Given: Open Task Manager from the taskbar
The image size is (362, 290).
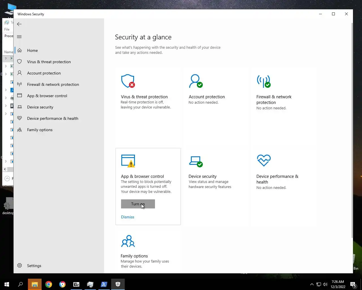Looking at the screenshot, I should (90, 284).
